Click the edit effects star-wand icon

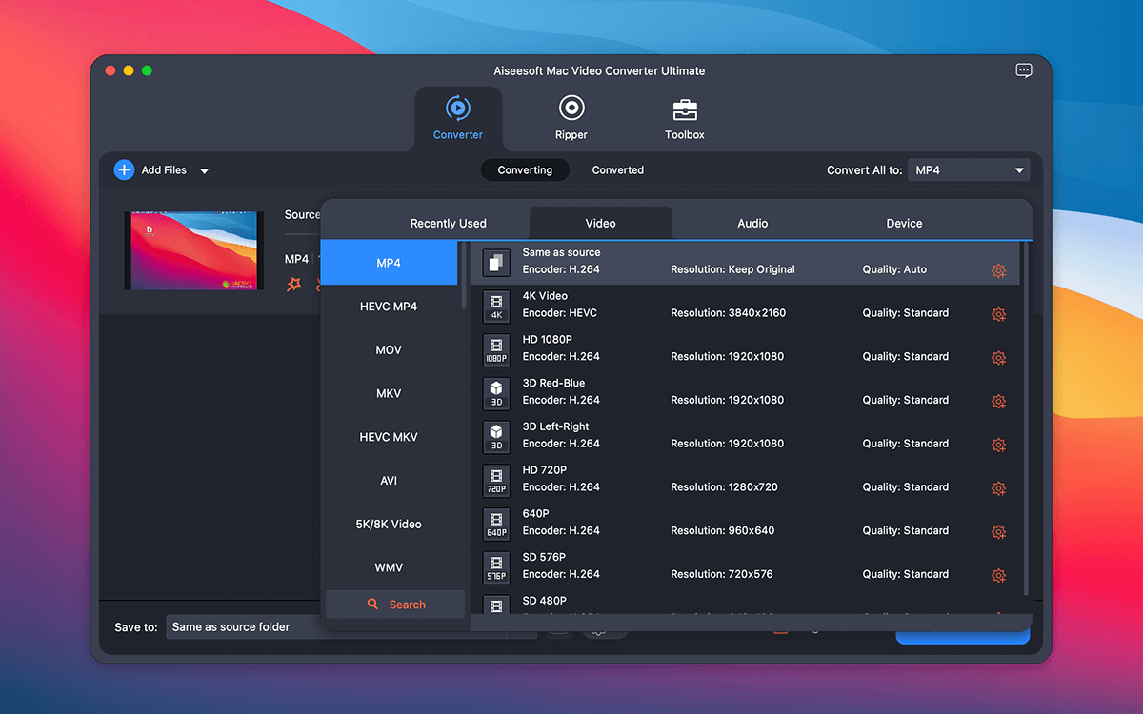(x=294, y=284)
